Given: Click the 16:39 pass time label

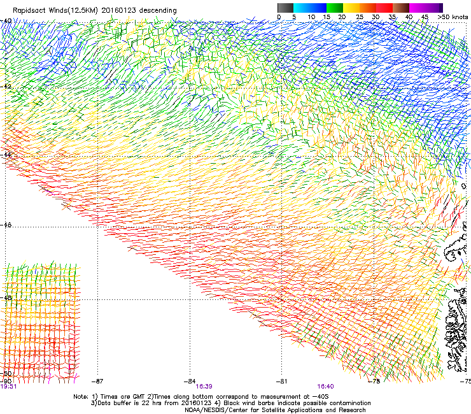Looking at the screenshot, I should click(204, 387).
